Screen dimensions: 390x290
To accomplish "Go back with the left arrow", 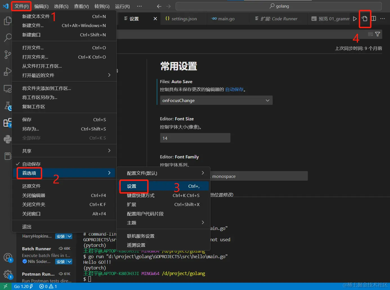I will (159, 6).
